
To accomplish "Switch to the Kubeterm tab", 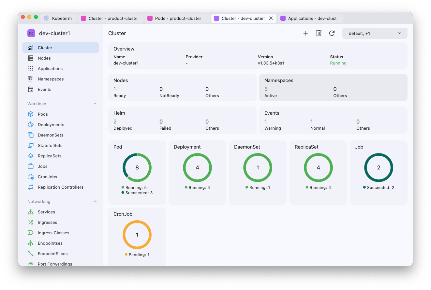I will tap(59, 18).
